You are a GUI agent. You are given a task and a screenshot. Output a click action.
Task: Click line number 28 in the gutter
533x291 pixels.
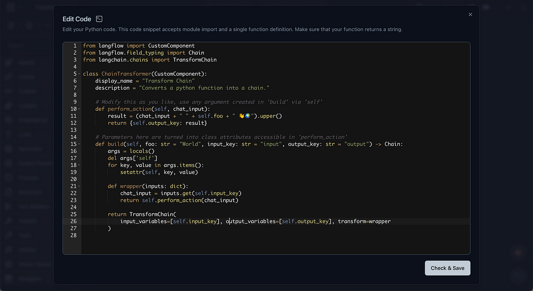(73, 235)
